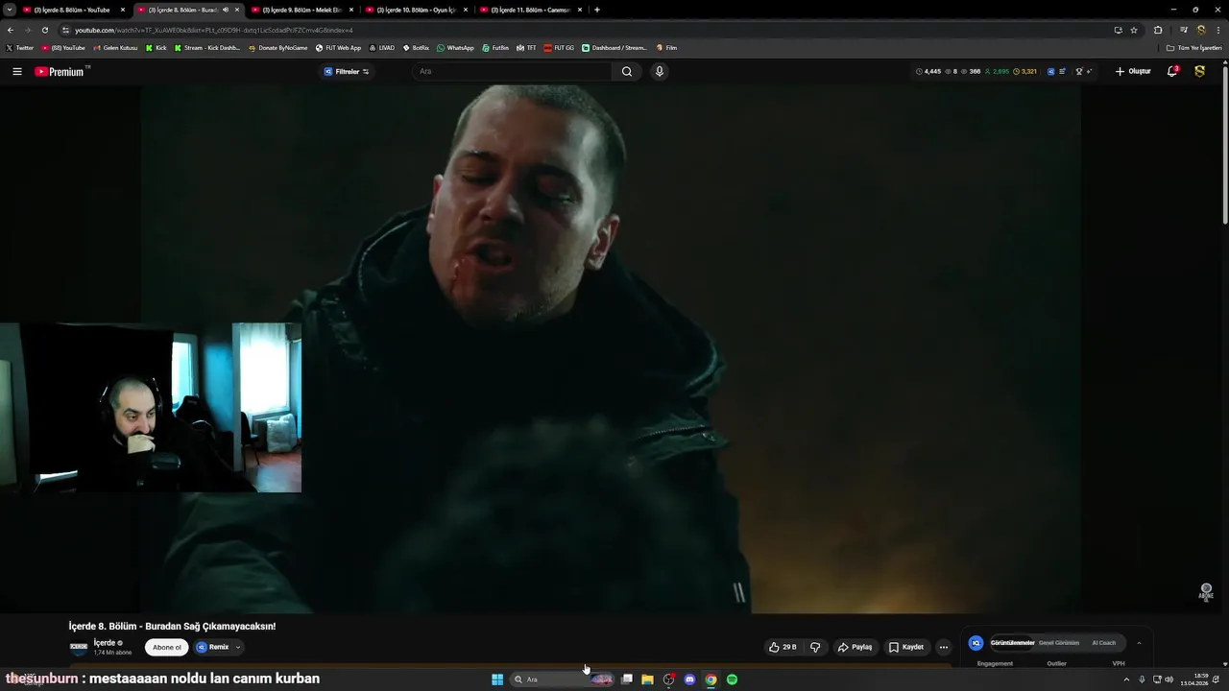This screenshot has height=691, width=1229.
Task: Bookmark this page with the star icon
Action: click(x=1134, y=30)
